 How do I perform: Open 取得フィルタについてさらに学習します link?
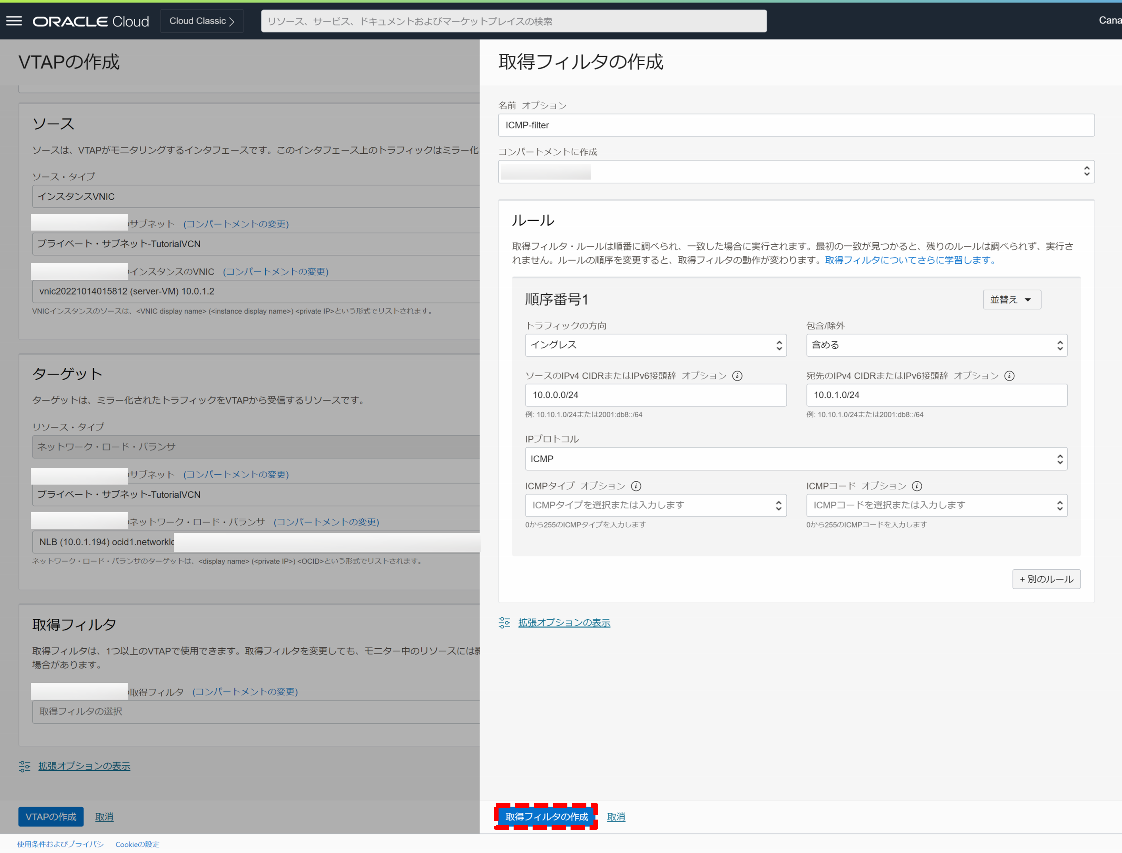click(909, 260)
